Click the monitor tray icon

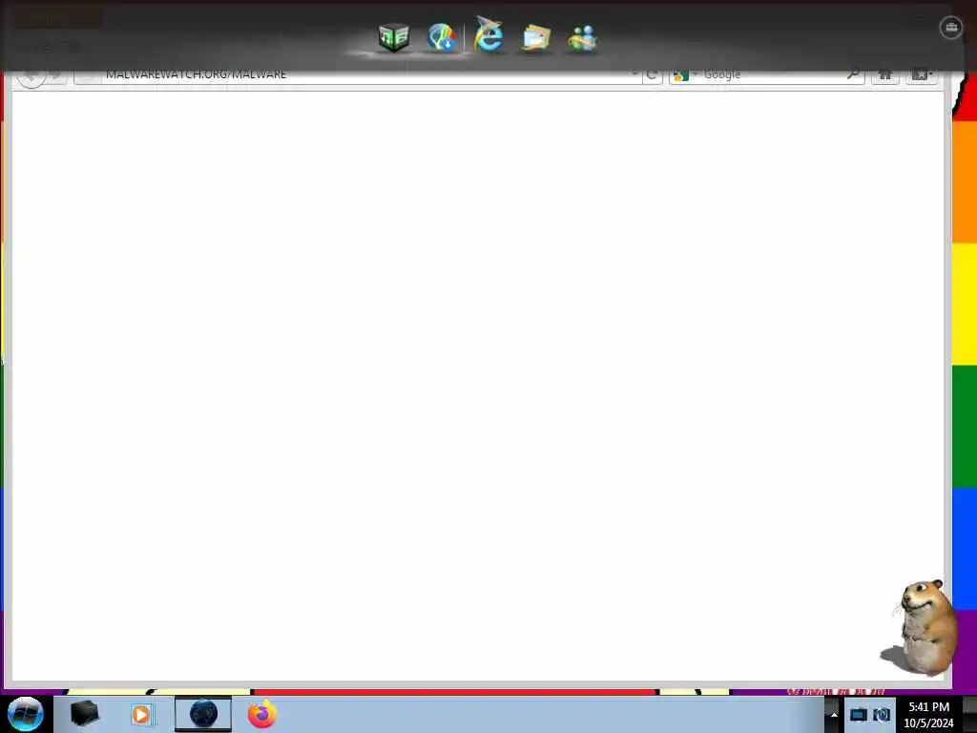coord(859,715)
